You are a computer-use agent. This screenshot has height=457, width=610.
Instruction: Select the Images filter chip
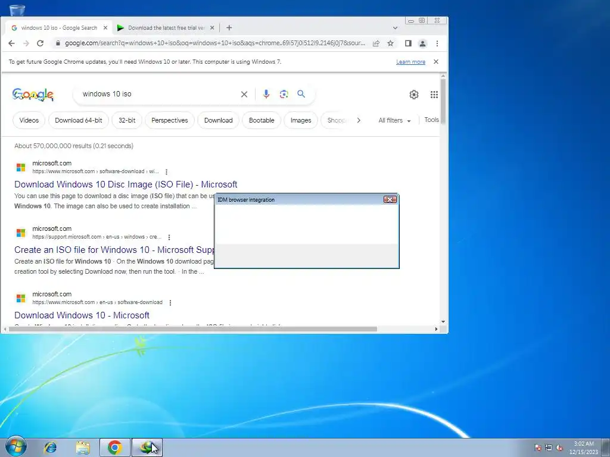[301, 120]
